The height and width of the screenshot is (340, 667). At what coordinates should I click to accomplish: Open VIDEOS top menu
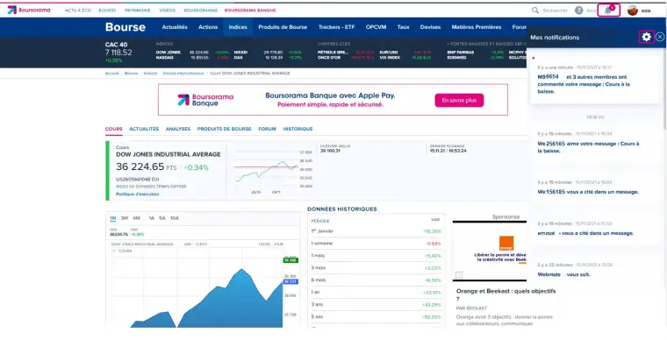point(167,11)
